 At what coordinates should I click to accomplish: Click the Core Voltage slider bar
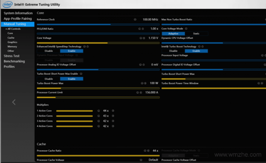coord(98,43)
